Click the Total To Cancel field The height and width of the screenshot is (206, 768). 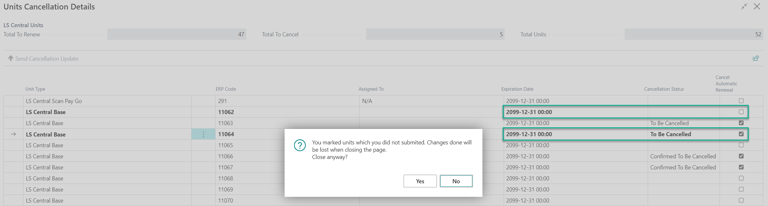coord(435,34)
